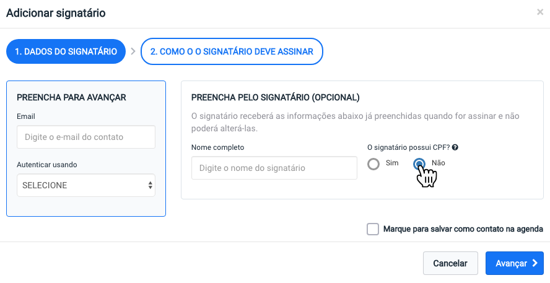Screen dimensions: 550x283
Task: Click the Sim option label
Action: 392,163
